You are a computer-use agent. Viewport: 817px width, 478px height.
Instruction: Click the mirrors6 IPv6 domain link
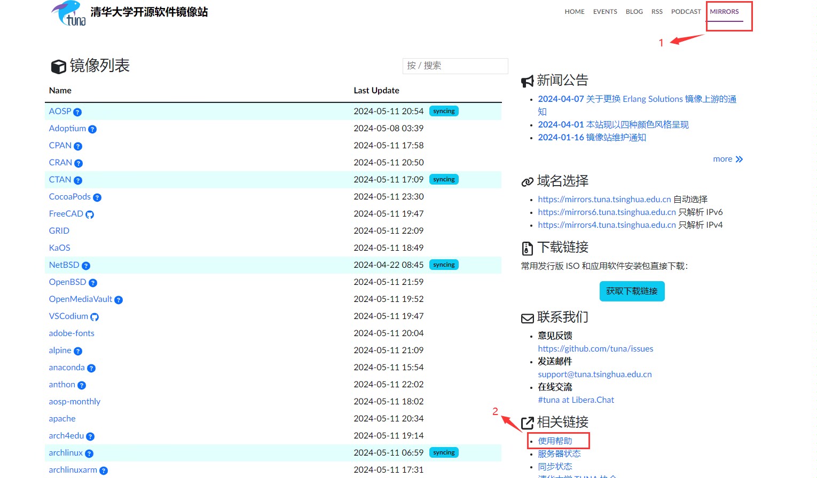tap(607, 212)
